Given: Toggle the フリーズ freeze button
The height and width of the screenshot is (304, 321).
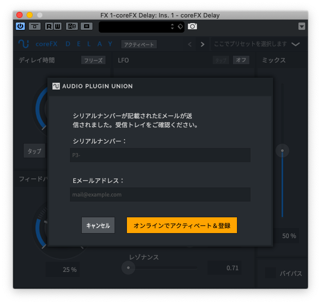Looking at the screenshot, I should 93,60.
